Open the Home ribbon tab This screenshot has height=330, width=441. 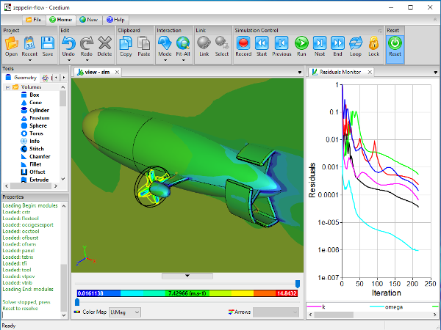(62, 19)
